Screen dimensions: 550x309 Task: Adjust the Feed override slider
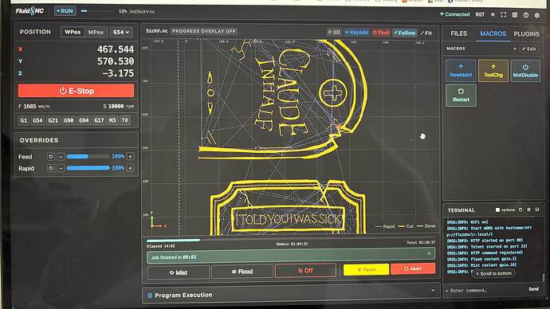click(x=88, y=156)
